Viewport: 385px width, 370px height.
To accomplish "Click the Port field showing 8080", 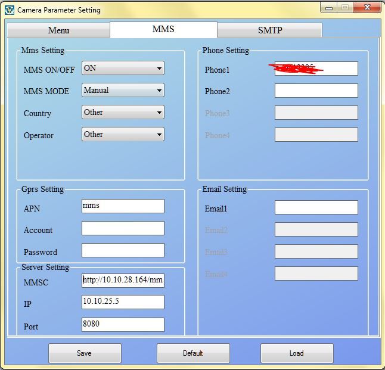I will [123, 325].
